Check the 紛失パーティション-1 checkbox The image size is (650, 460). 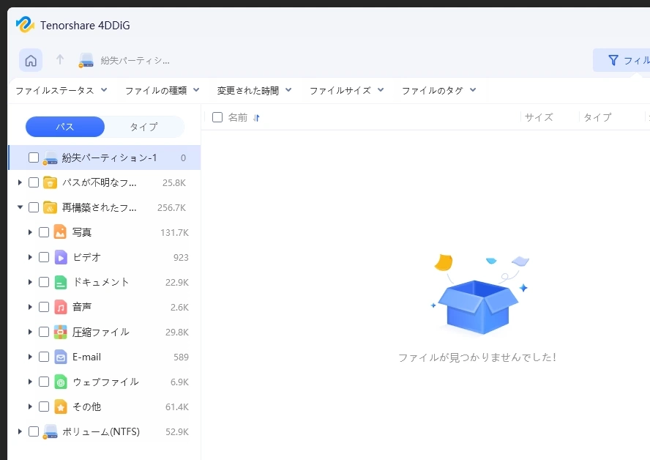[x=32, y=157]
